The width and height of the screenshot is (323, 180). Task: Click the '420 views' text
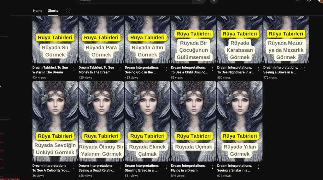point(85,77)
